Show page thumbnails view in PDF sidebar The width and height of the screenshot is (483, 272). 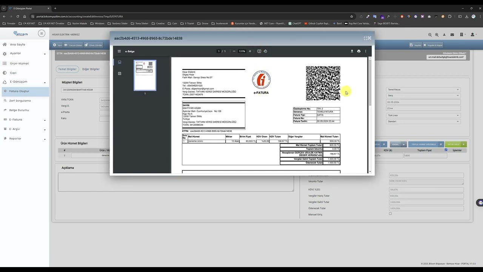120,62
